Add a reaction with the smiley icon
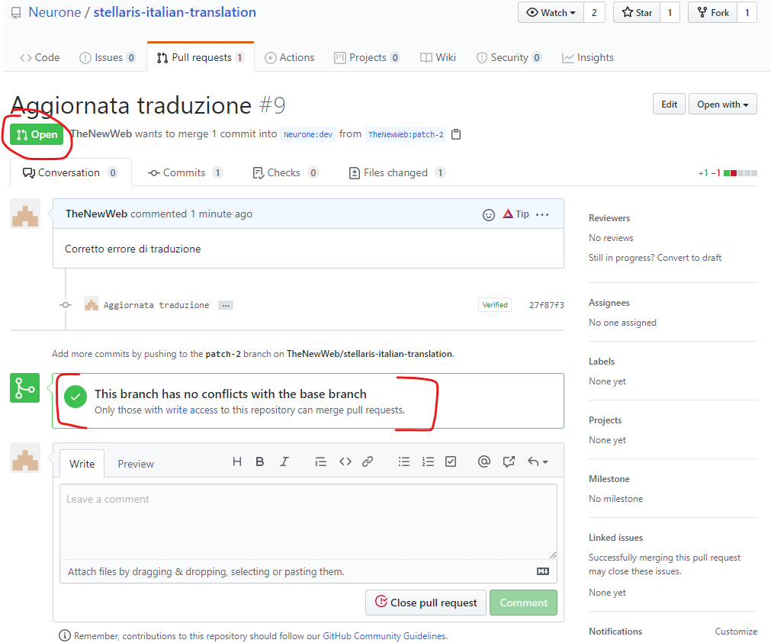 (x=489, y=215)
